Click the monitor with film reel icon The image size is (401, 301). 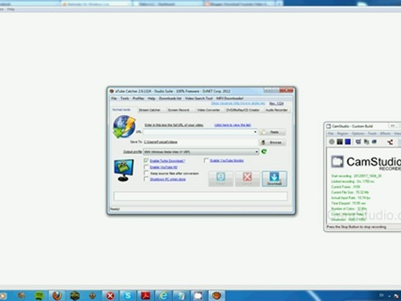coord(124,170)
